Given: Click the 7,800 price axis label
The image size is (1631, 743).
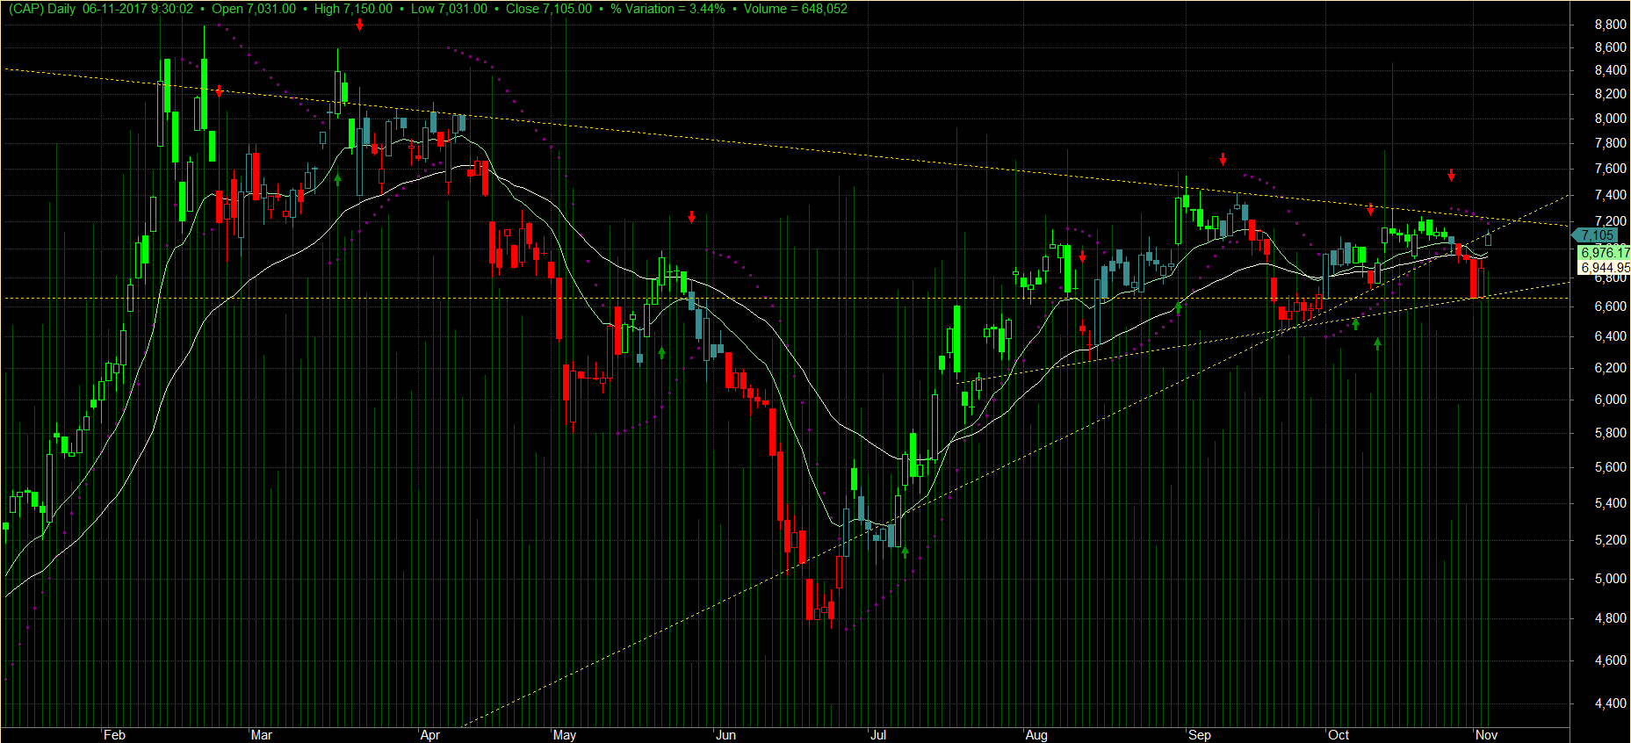Looking at the screenshot, I should 1610,143.
